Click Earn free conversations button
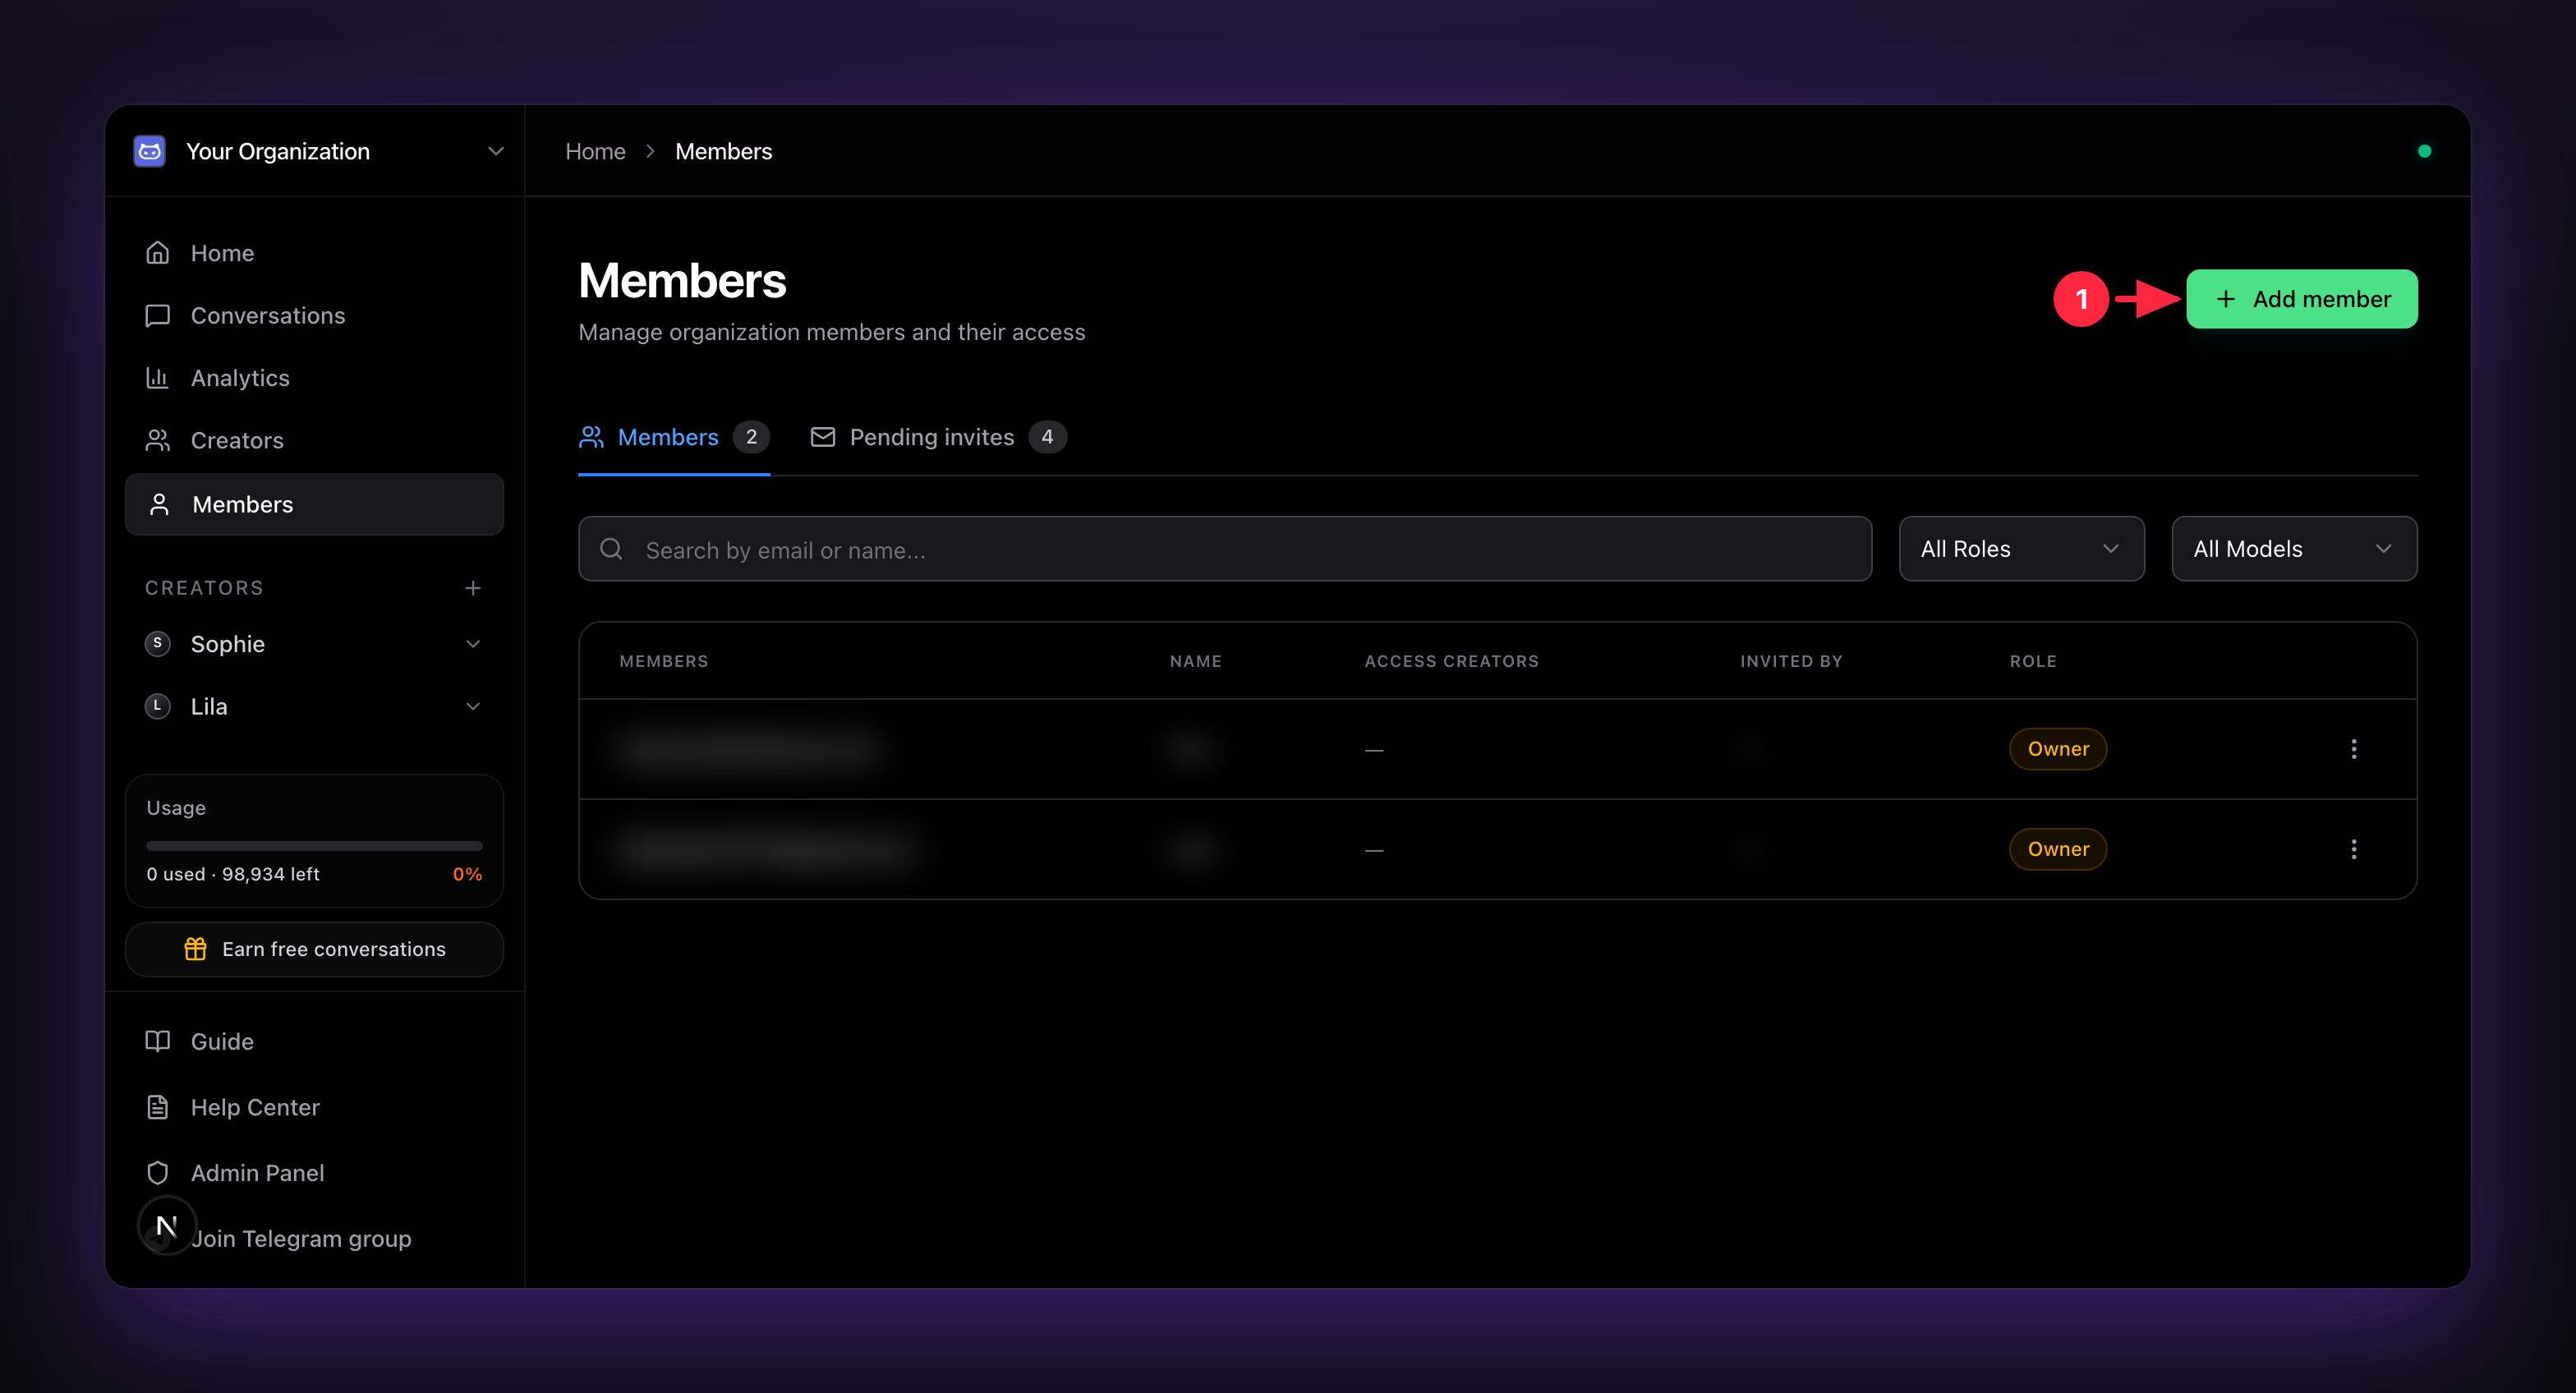Image resolution: width=2576 pixels, height=1393 pixels. pos(314,949)
